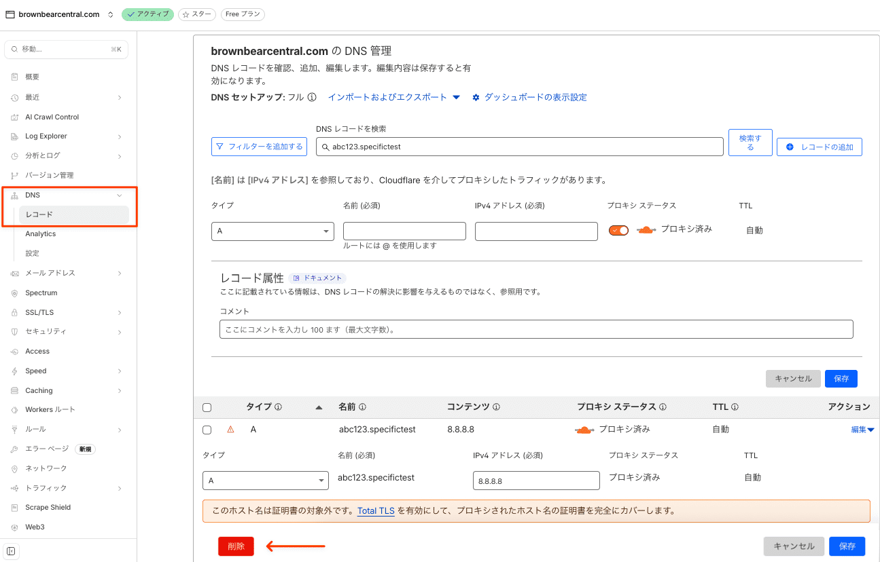Click the gear icon beside ダッシュボードの表示設定
Viewport: 880px width, 562px height.
(476, 97)
